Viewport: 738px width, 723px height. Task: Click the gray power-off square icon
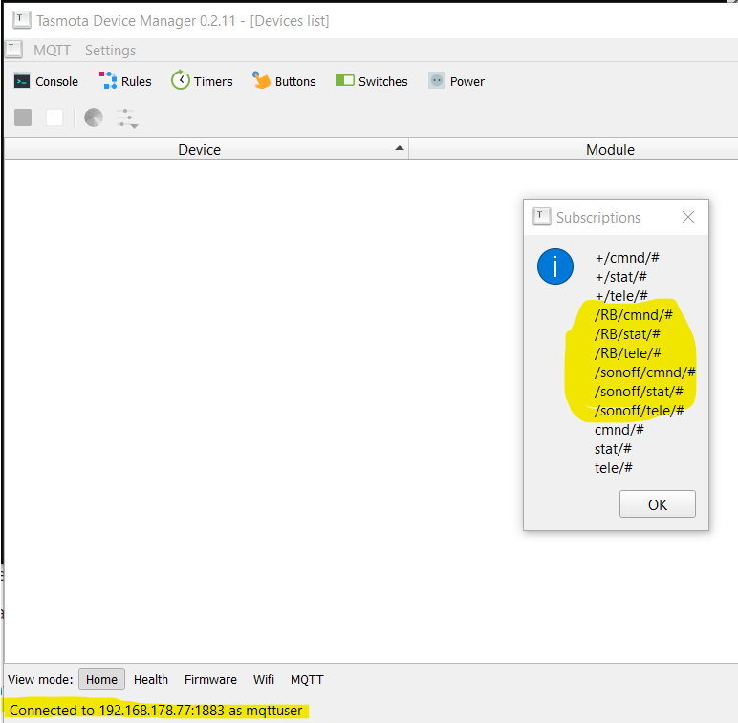tap(23, 117)
